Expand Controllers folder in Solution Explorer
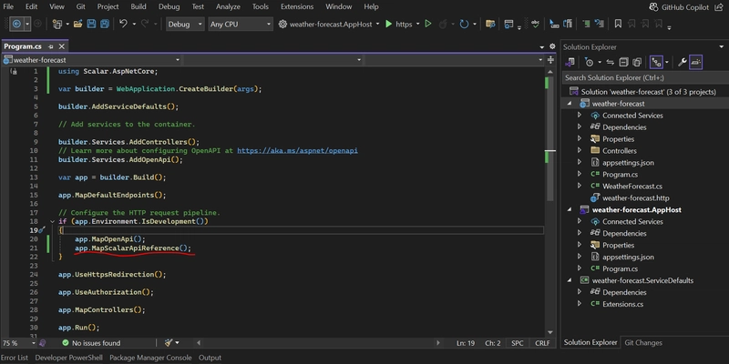Screen dimensions: 729x364 click(x=580, y=150)
